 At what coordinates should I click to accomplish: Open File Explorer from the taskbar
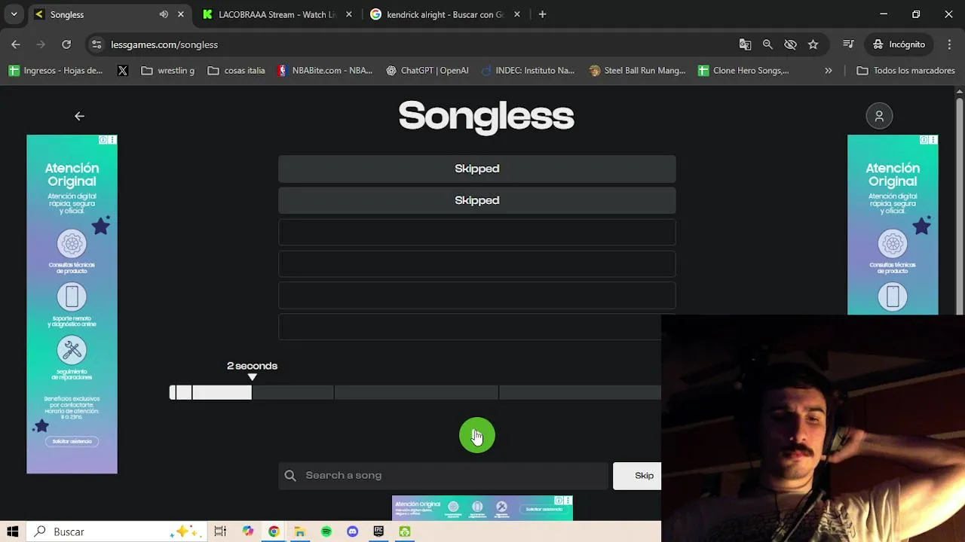[299, 531]
